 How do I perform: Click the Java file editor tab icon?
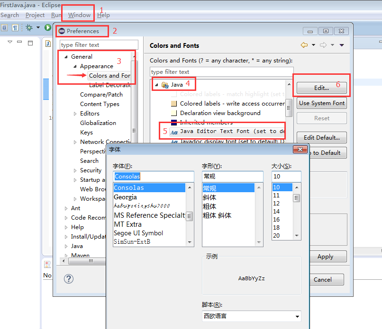tap(48, 44)
